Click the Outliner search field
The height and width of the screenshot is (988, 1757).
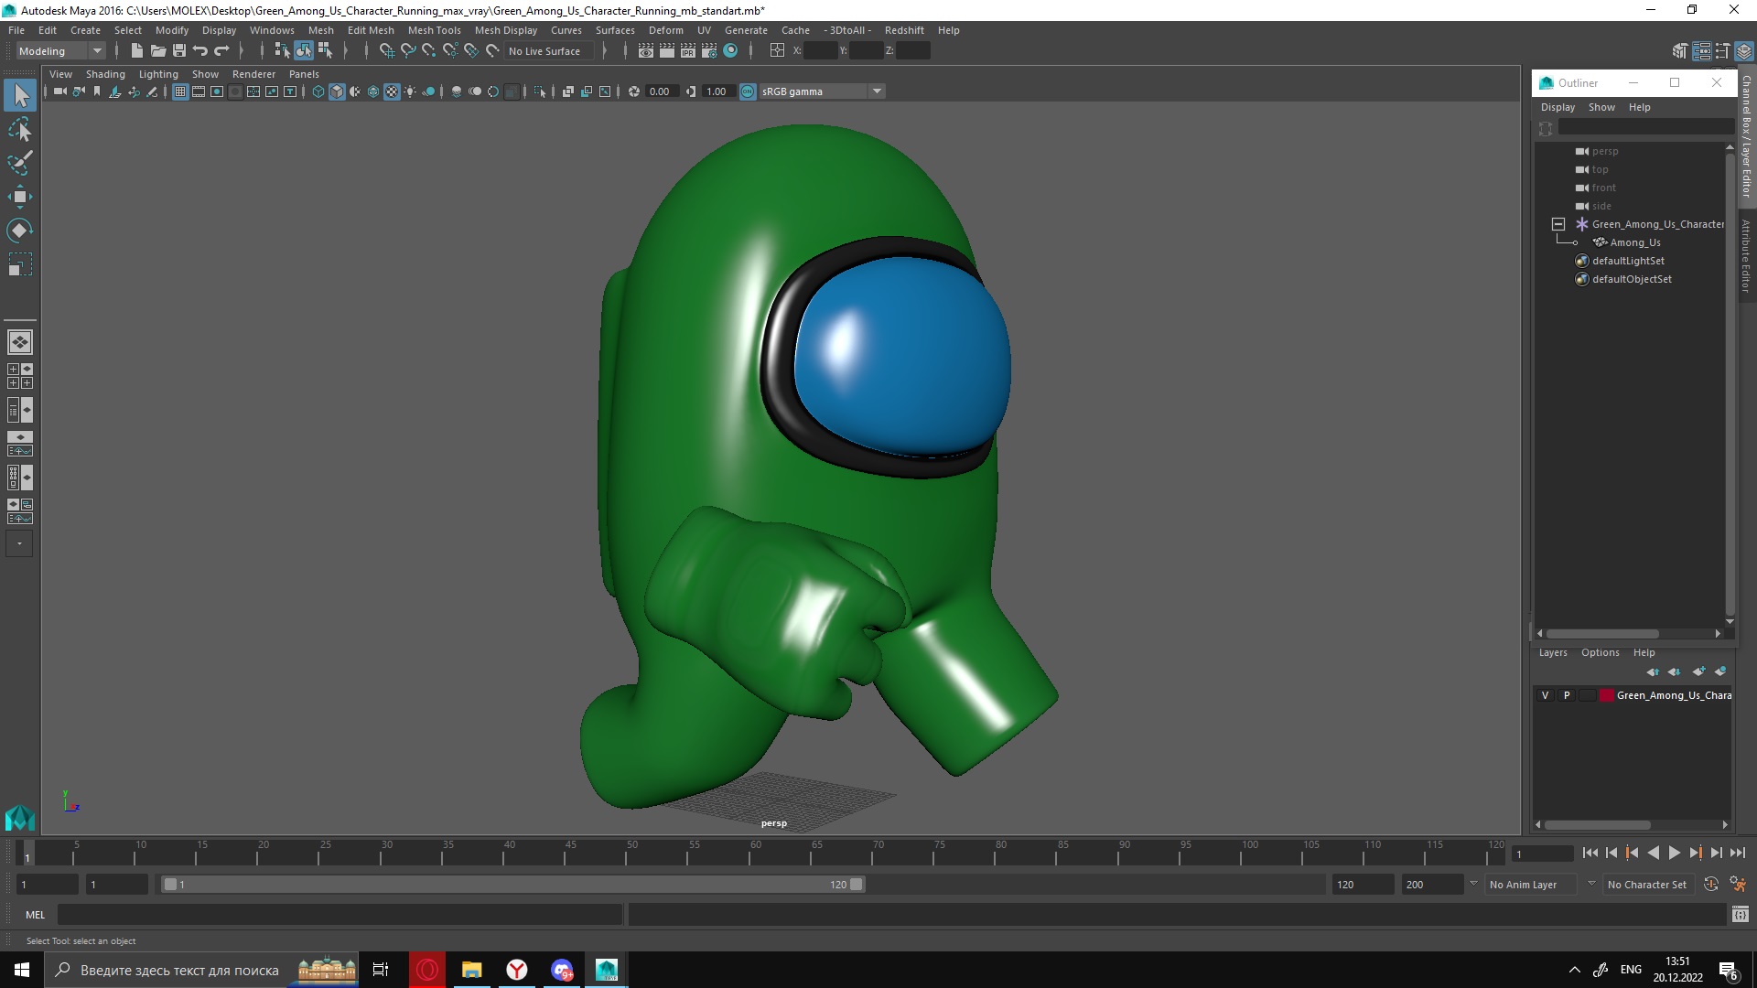1644,128
